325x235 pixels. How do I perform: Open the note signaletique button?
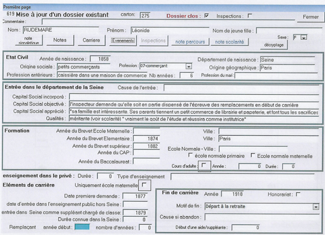tap(28, 41)
